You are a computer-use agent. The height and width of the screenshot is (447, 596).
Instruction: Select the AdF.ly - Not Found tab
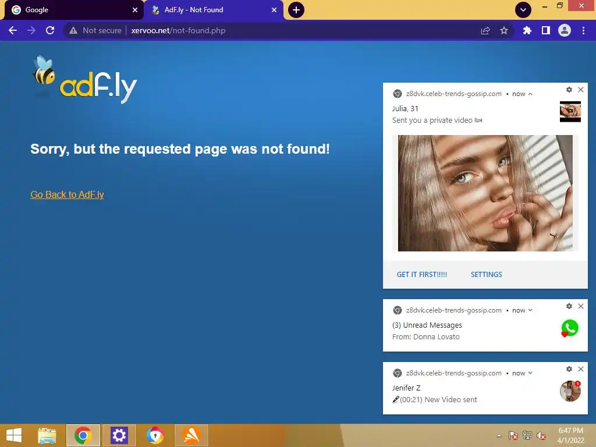[213, 10]
